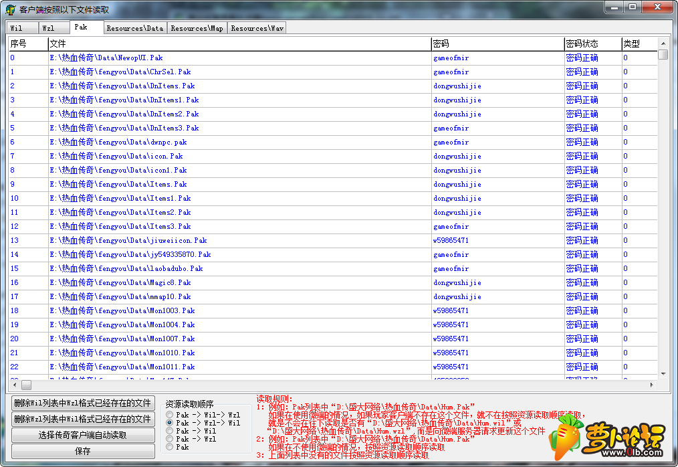Select the Items2.Pak file row
678x467 pixels.
click(x=333, y=213)
